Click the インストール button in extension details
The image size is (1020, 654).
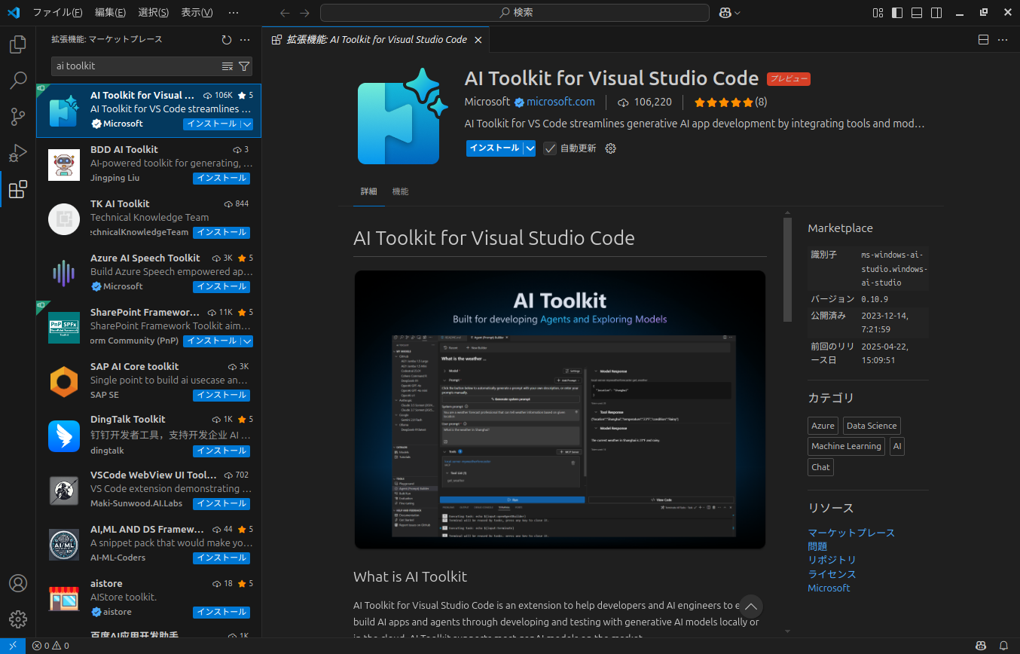point(494,148)
